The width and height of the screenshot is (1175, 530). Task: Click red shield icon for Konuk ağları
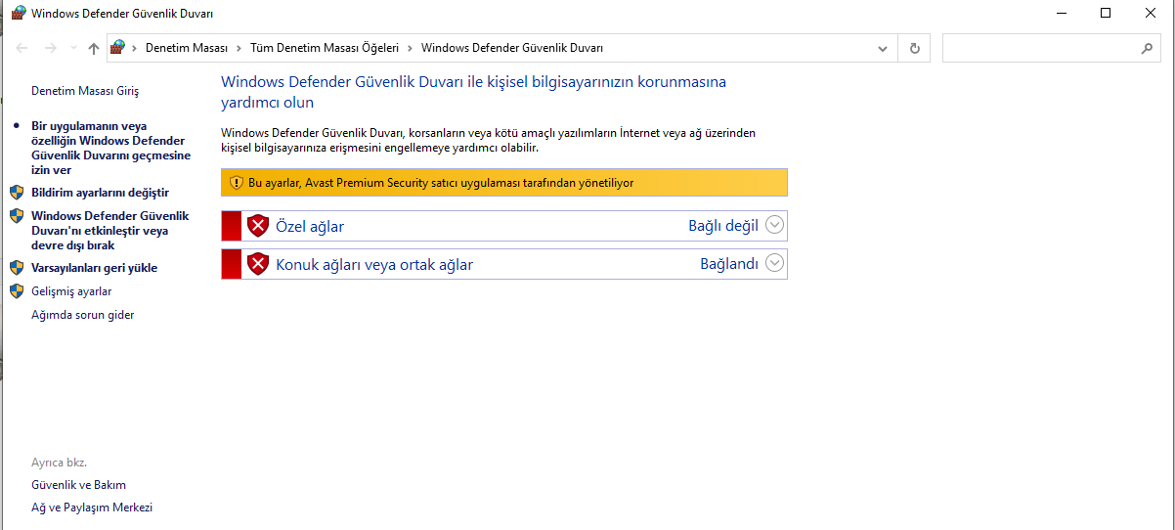click(x=257, y=264)
